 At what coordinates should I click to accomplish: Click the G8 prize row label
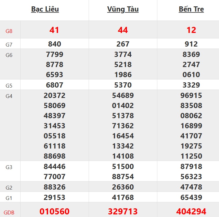click(9, 31)
